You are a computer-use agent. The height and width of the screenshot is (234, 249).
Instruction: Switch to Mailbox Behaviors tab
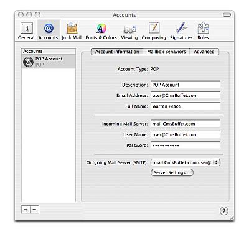[x=166, y=52]
